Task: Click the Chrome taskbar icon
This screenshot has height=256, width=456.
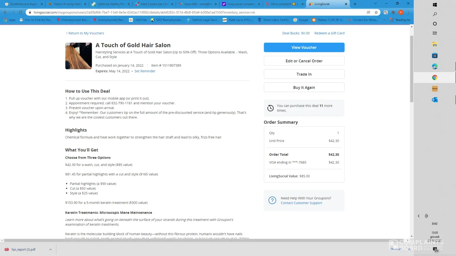Action: 435,78
